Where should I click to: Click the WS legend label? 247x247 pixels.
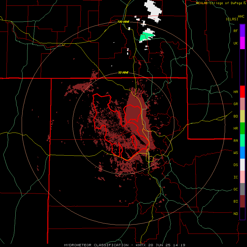coord(235,153)
